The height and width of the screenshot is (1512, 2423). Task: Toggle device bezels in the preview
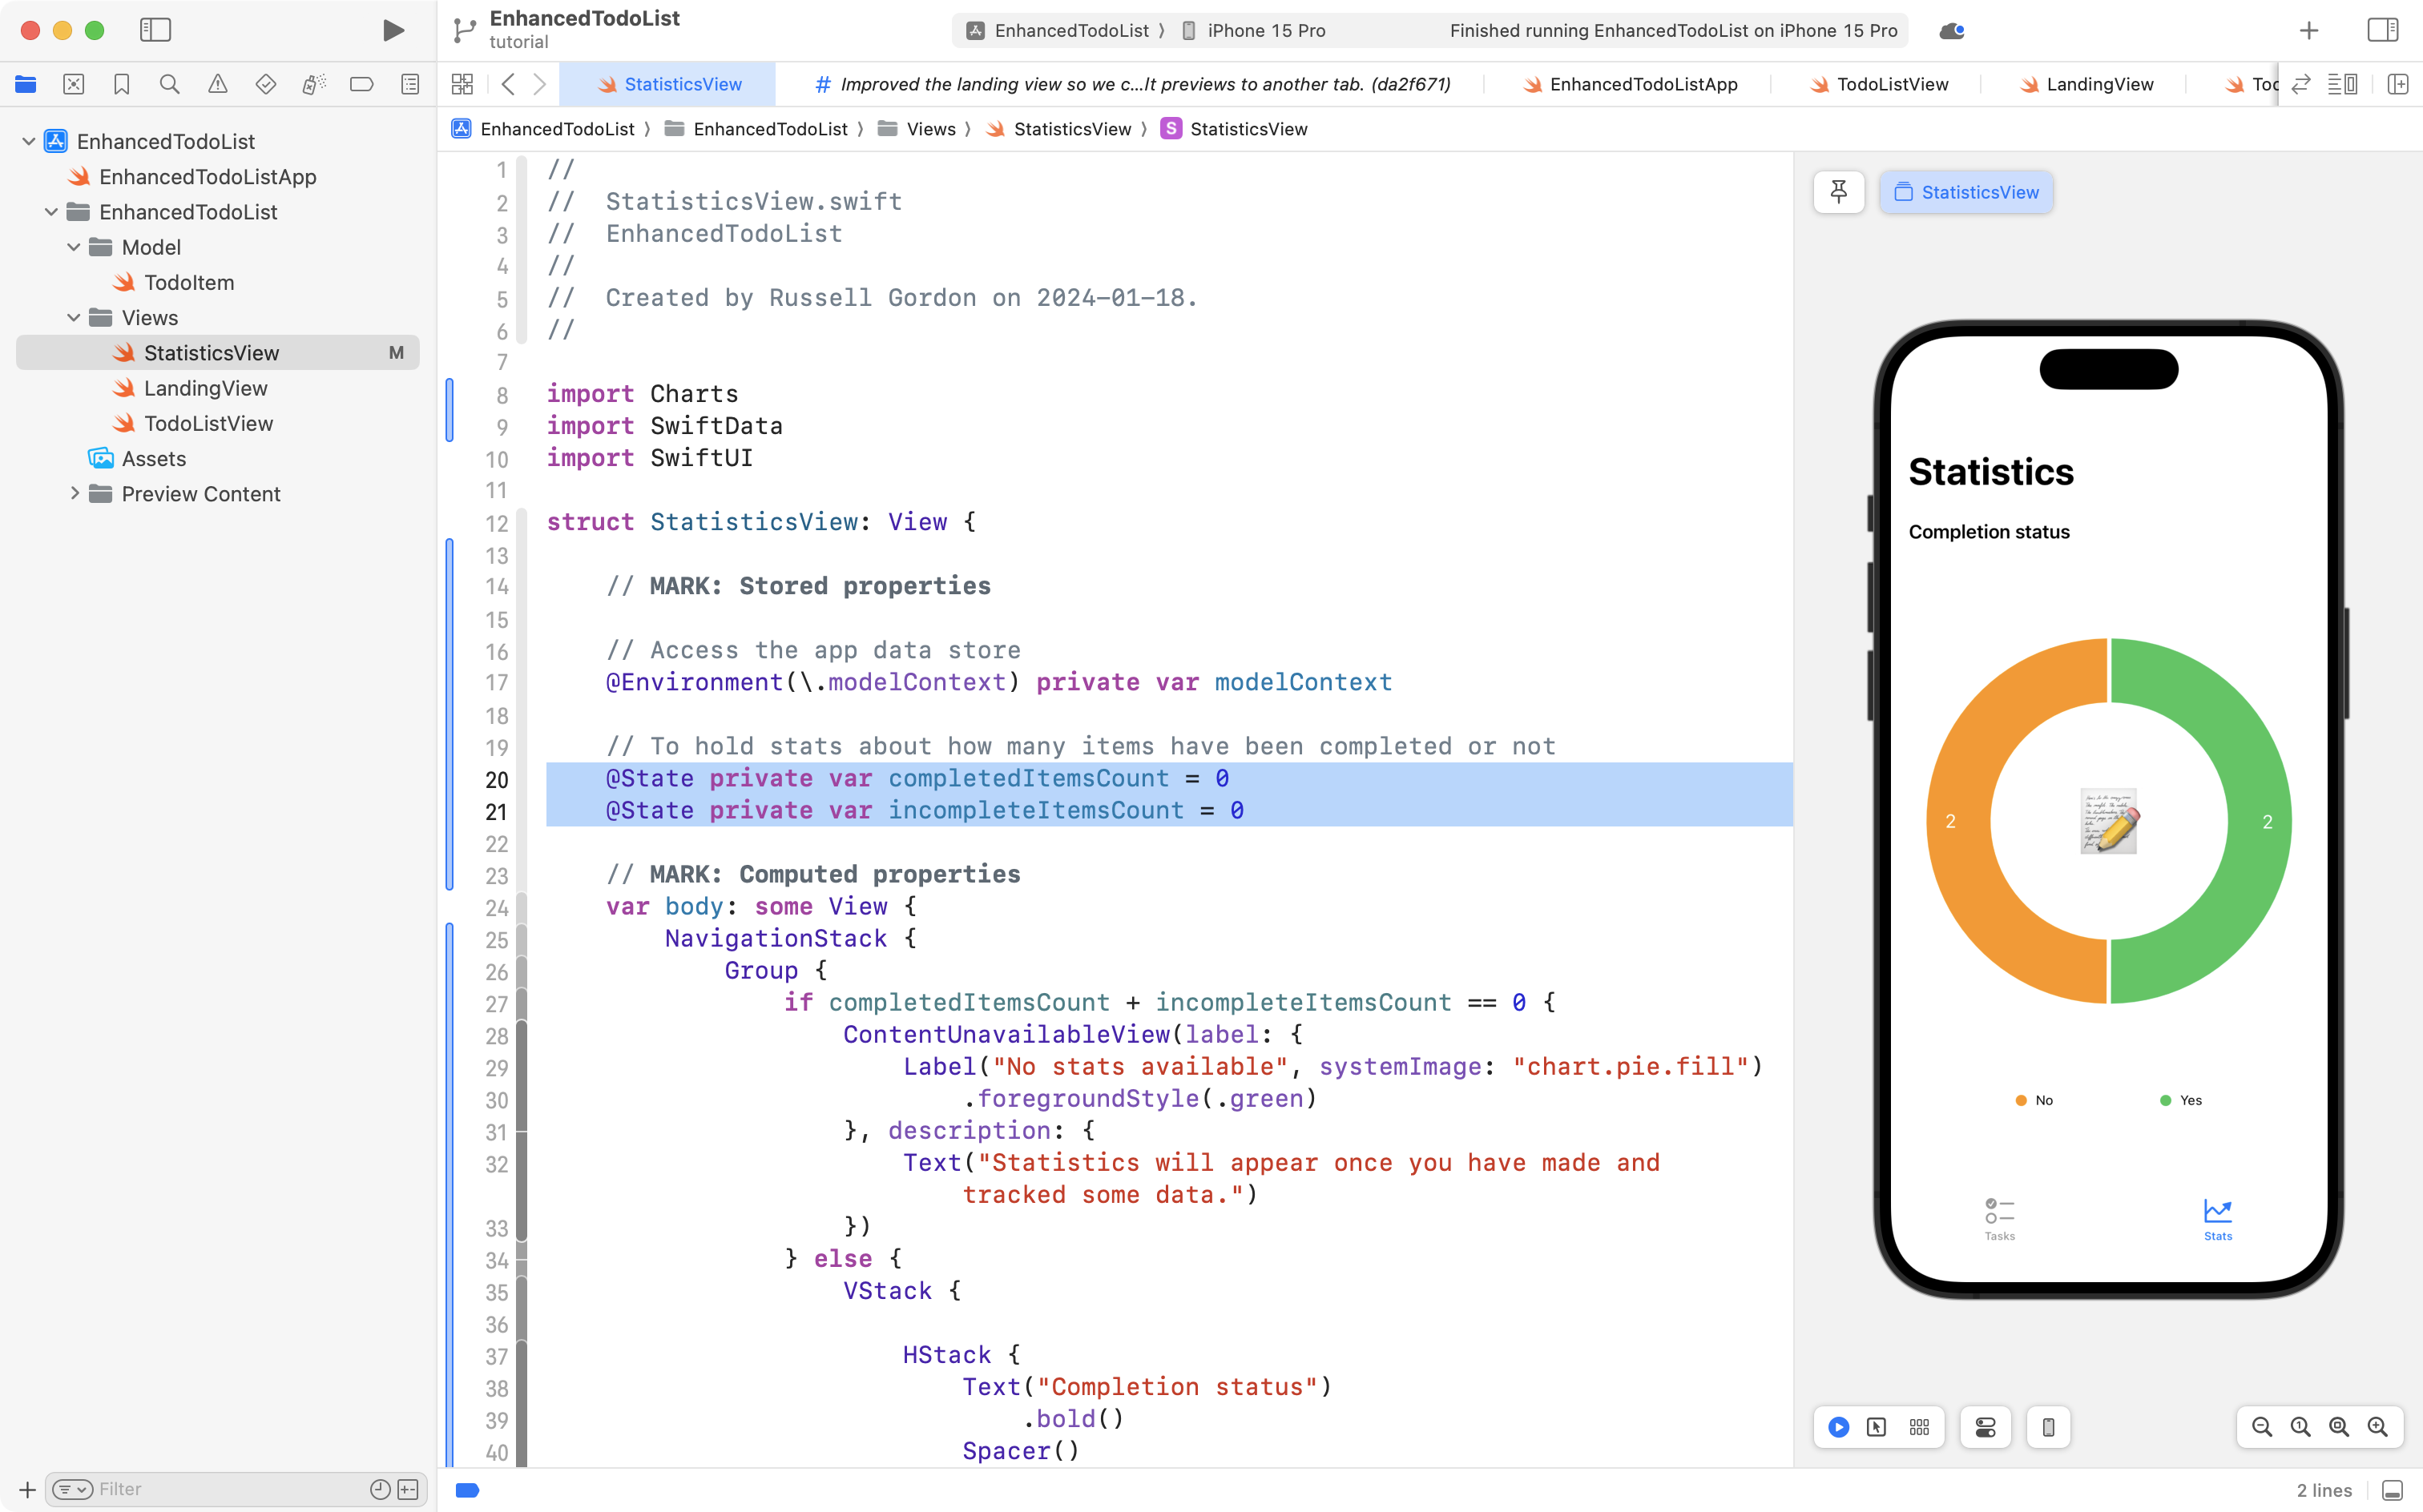(x=2048, y=1427)
